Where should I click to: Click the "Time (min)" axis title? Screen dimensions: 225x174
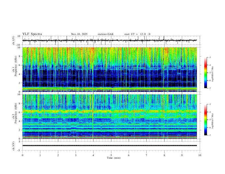click(x=114, y=158)
